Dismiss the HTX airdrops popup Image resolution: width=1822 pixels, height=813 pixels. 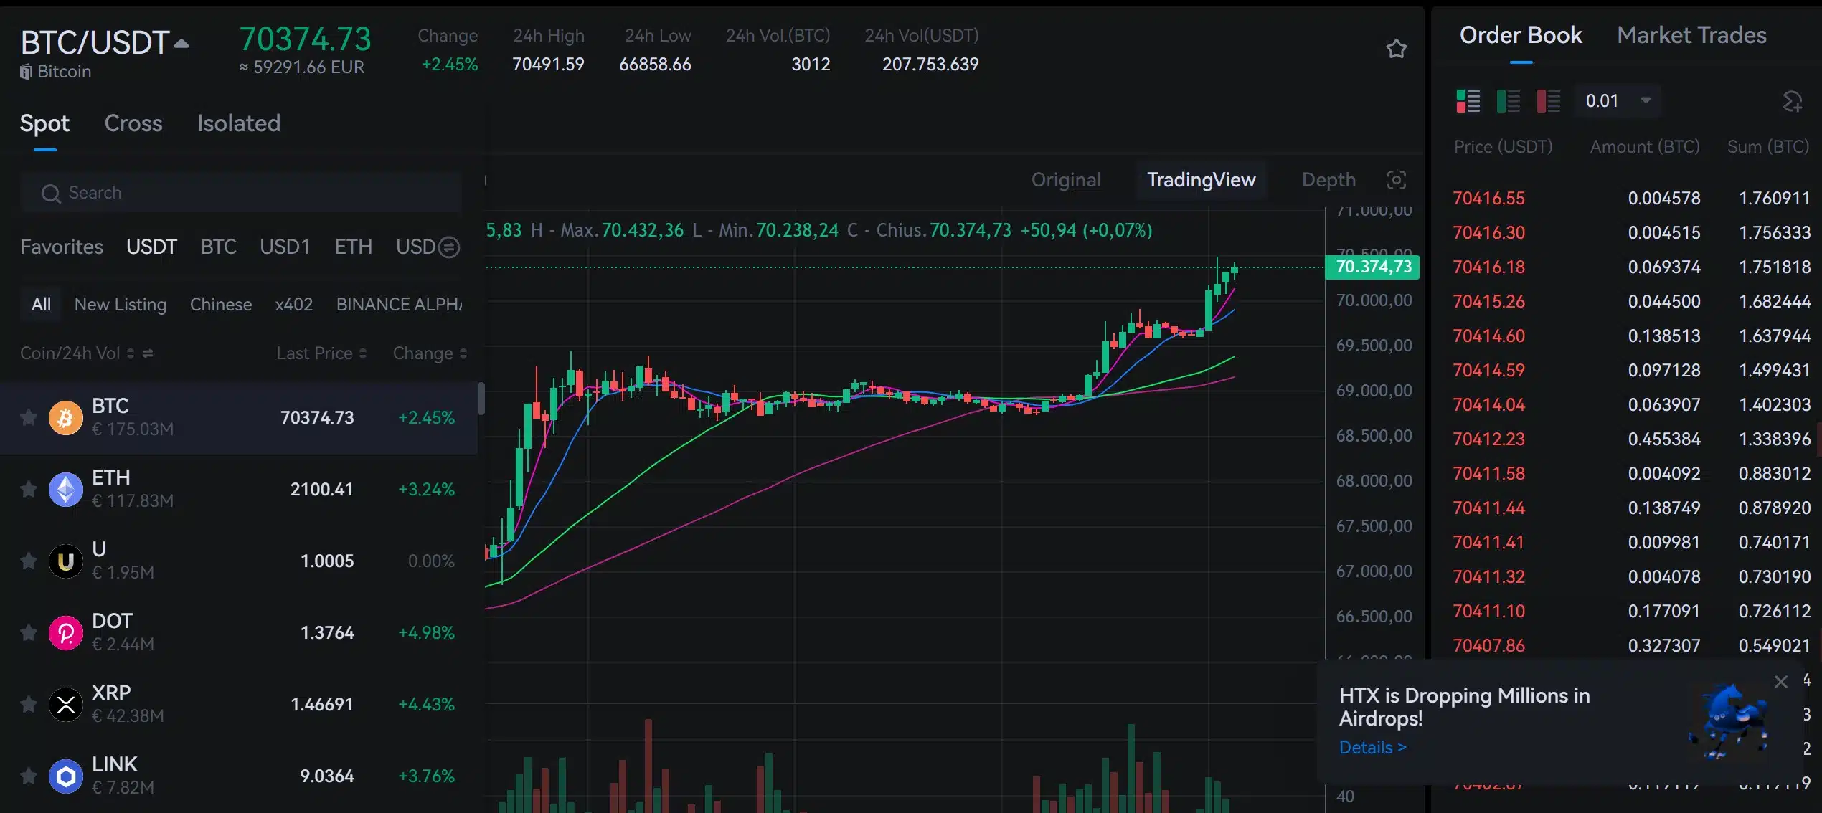coord(1782,682)
